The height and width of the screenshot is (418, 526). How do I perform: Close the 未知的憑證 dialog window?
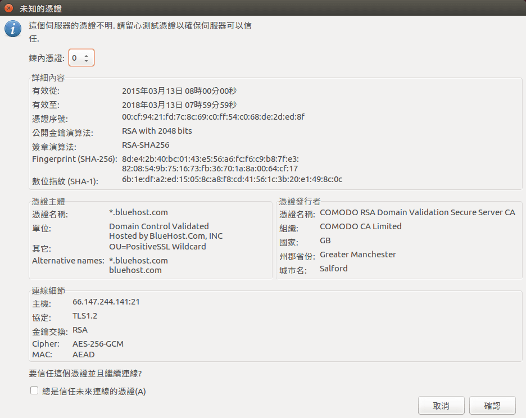(8, 8)
